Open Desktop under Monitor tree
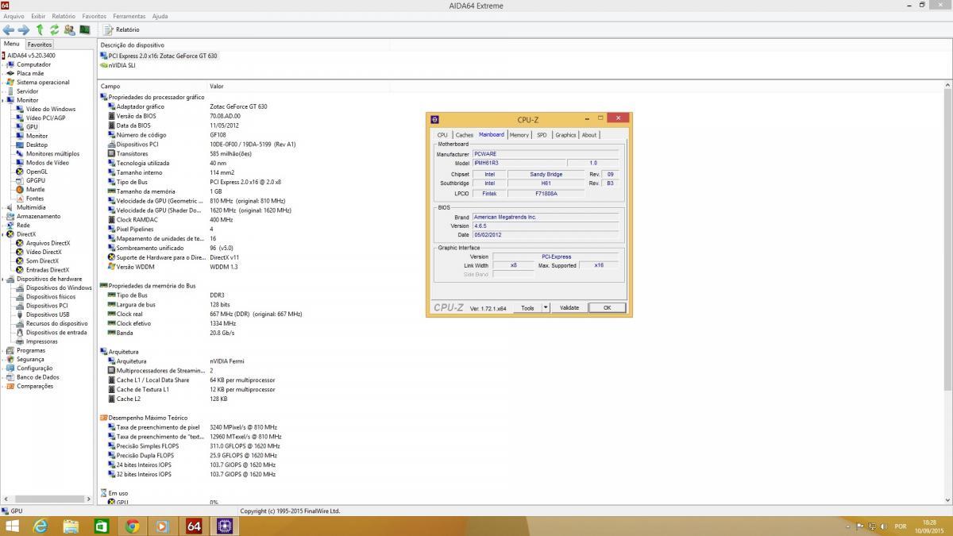The image size is (953, 536). pyautogui.click(x=37, y=145)
